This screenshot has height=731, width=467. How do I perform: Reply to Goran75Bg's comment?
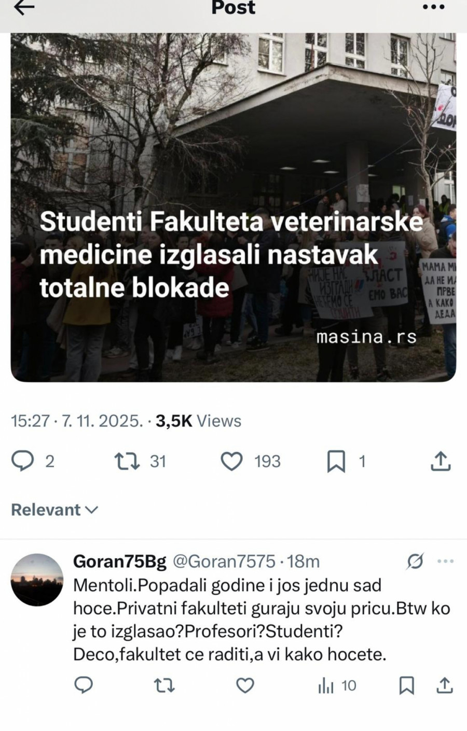coord(84,686)
